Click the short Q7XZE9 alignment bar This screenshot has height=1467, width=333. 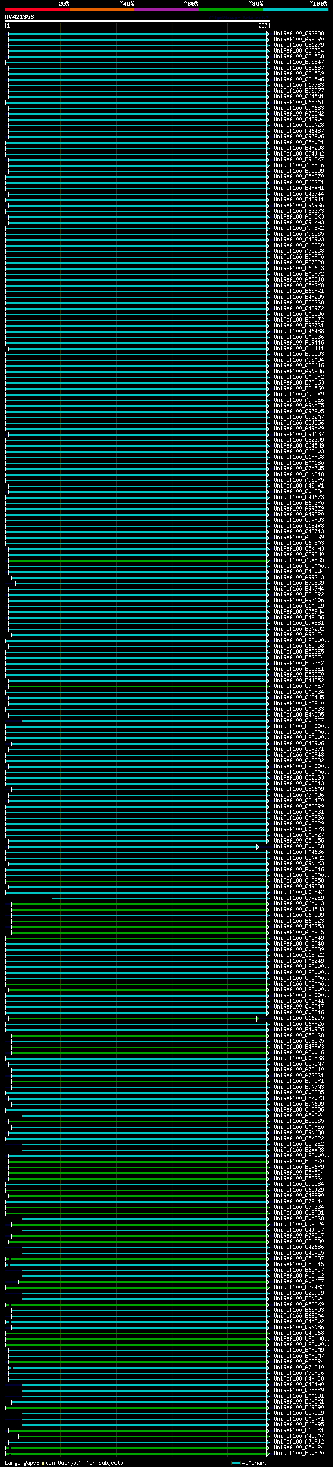(x=159, y=899)
